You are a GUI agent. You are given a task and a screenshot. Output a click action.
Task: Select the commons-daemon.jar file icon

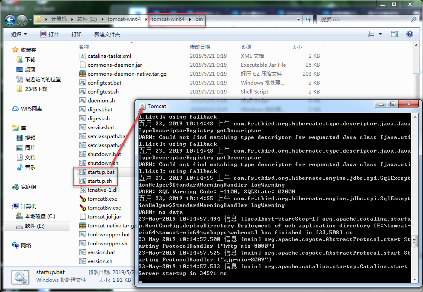click(x=83, y=65)
